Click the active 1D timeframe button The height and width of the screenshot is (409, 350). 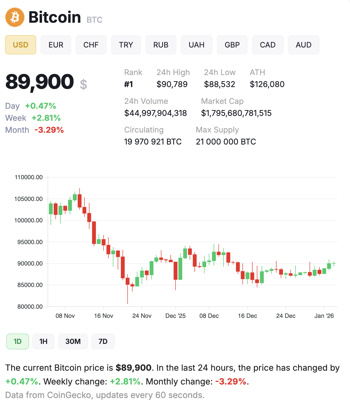(x=17, y=341)
